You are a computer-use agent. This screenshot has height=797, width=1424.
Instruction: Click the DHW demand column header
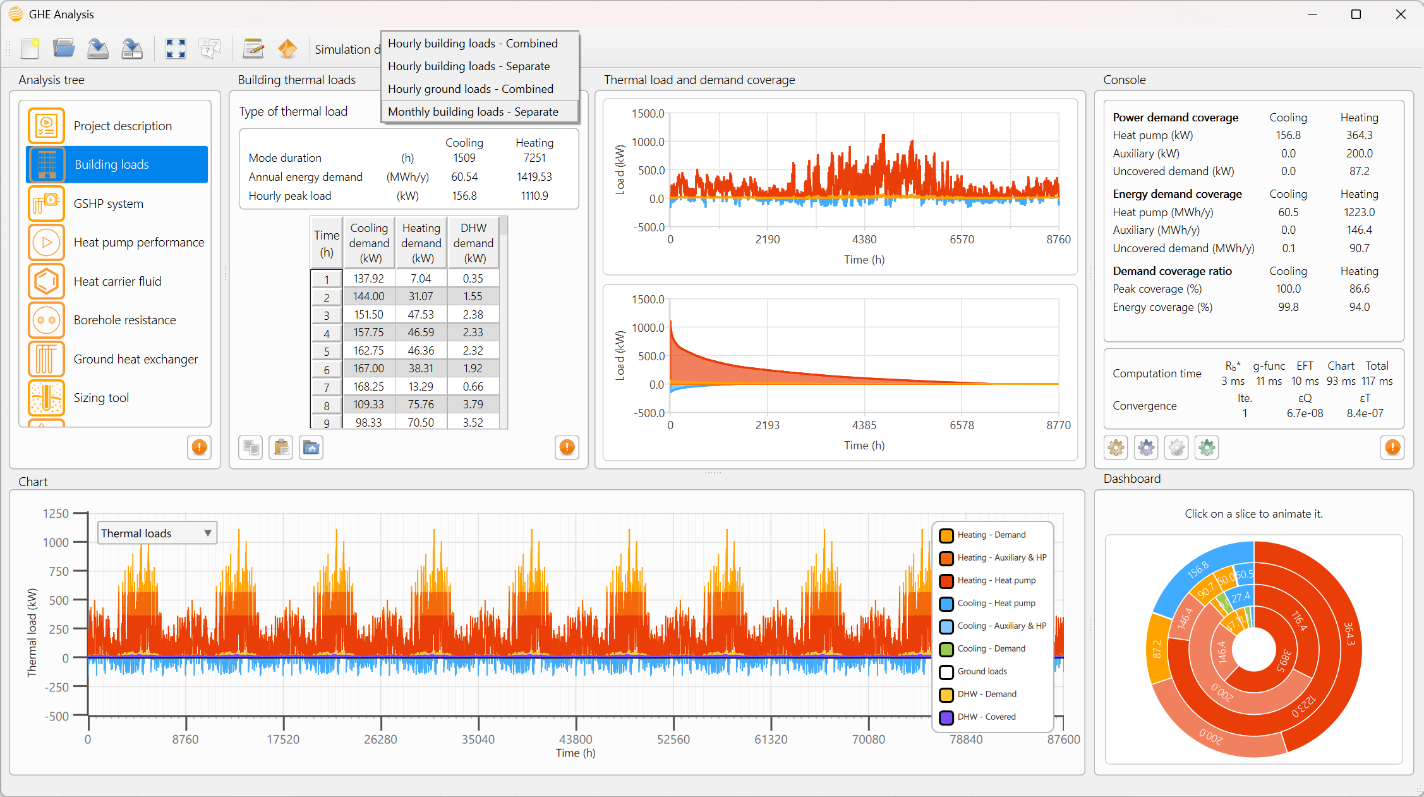pyautogui.click(x=473, y=243)
